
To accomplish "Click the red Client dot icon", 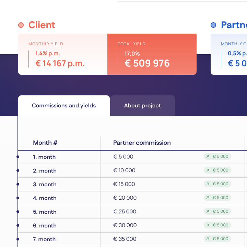I will (21, 25).
